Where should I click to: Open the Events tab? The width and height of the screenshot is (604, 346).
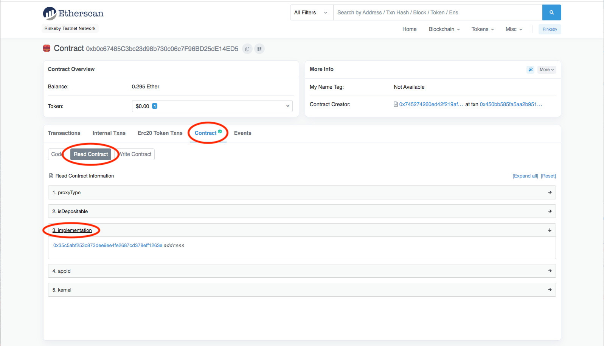243,133
